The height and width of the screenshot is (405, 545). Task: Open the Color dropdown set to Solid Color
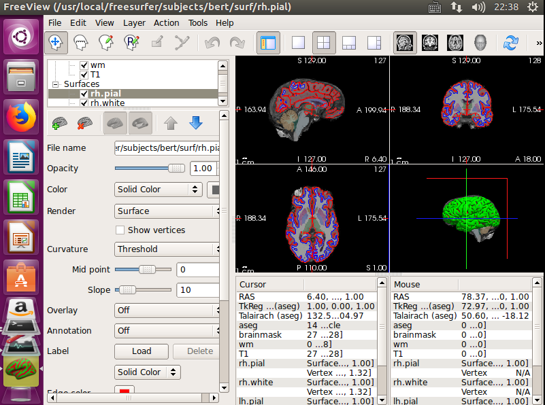158,190
